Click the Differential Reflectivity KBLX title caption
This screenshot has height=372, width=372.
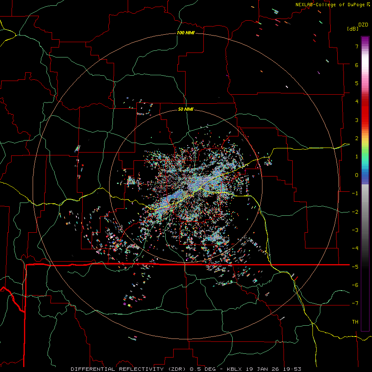tap(186, 369)
